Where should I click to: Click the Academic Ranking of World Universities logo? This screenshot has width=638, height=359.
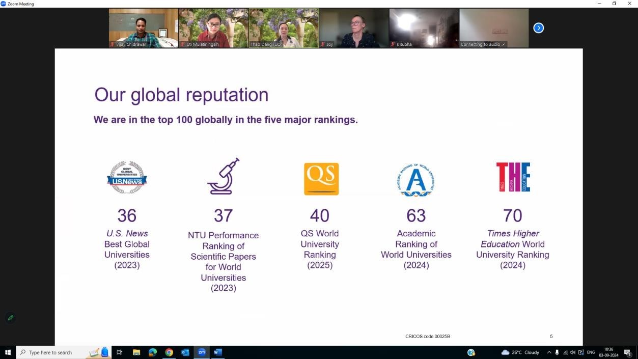[x=416, y=180]
